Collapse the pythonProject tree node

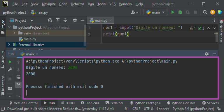pos(9,27)
